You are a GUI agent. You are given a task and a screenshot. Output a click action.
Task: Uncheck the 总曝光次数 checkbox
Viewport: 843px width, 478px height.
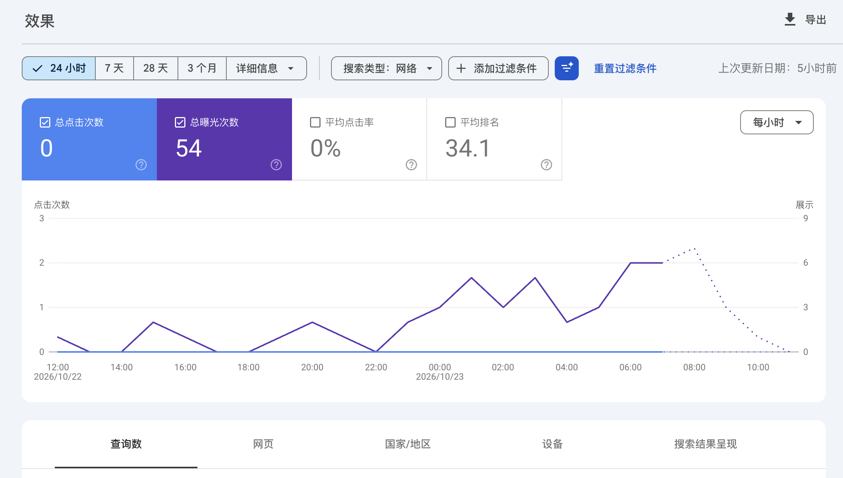[180, 122]
